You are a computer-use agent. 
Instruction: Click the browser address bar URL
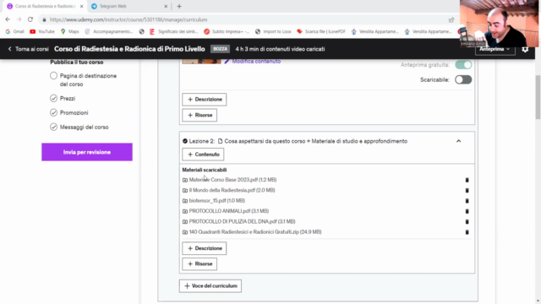(128, 19)
